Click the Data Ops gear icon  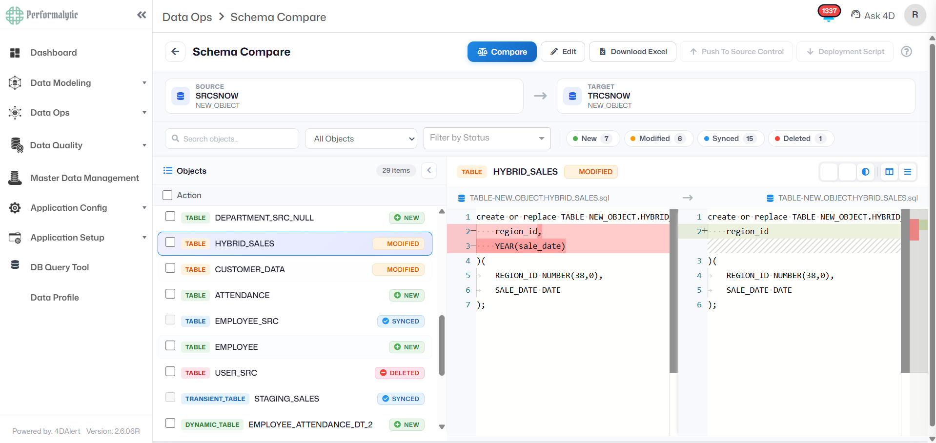15,113
